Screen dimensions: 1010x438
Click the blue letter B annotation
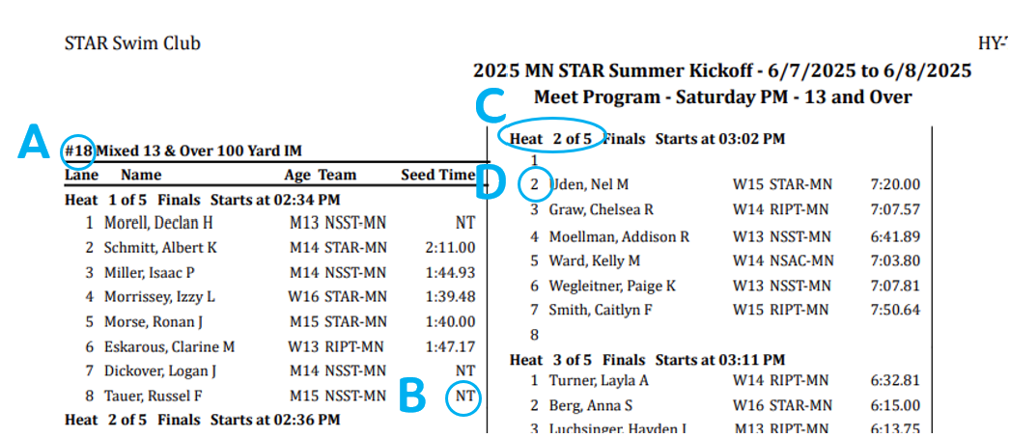[413, 394]
